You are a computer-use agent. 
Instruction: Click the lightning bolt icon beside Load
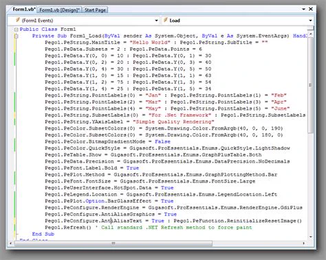(165, 20)
